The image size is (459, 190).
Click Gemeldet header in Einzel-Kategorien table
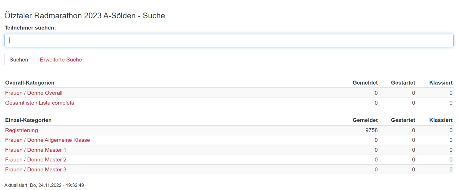(x=365, y=120)
